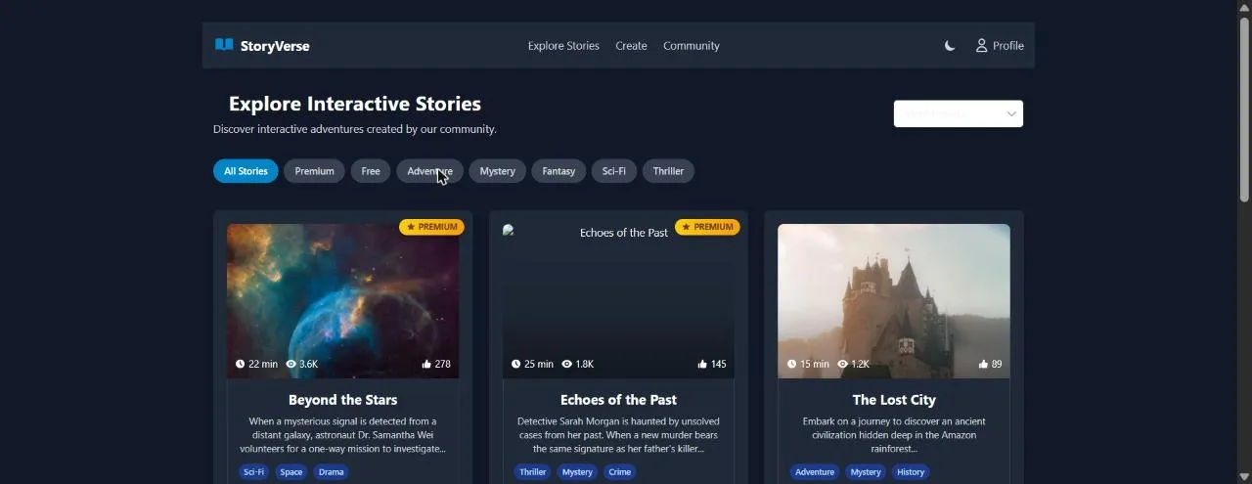The height and width of the screenshot is (484, 1252).
Task: Click the eye views icon on Echoes of the Past
Action: (567, 364)
